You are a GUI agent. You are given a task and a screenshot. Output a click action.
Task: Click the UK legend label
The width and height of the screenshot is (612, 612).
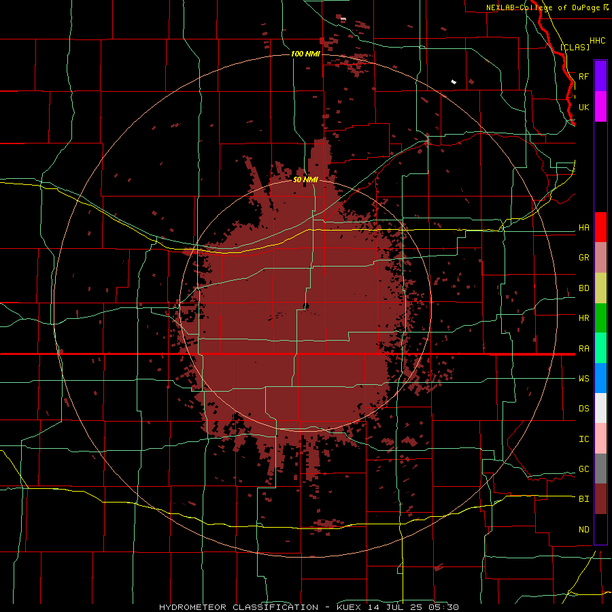coord(584,107)
